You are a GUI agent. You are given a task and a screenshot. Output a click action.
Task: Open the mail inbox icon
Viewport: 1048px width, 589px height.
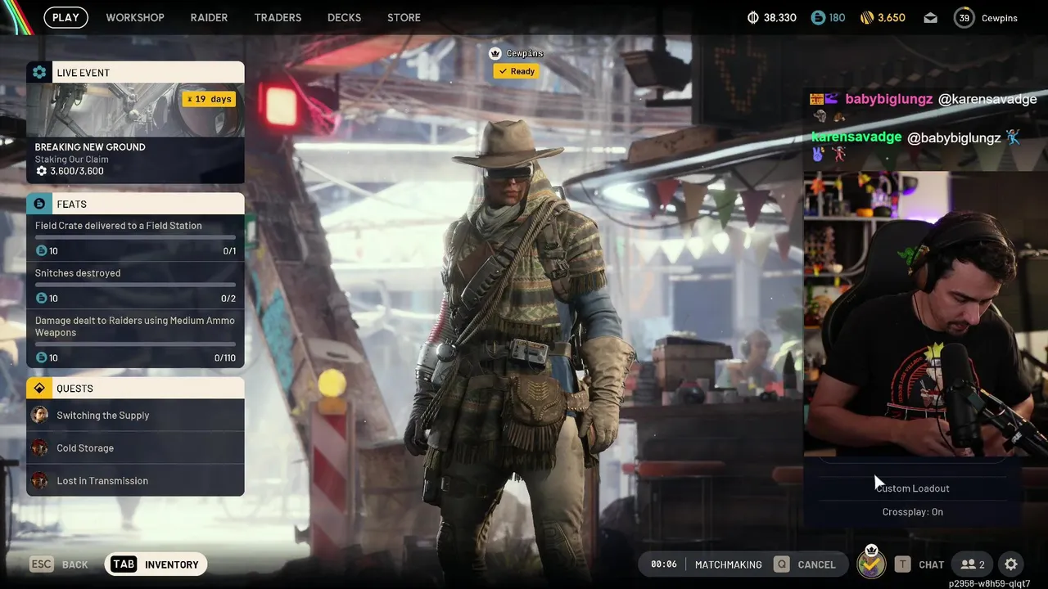[930, 17]
